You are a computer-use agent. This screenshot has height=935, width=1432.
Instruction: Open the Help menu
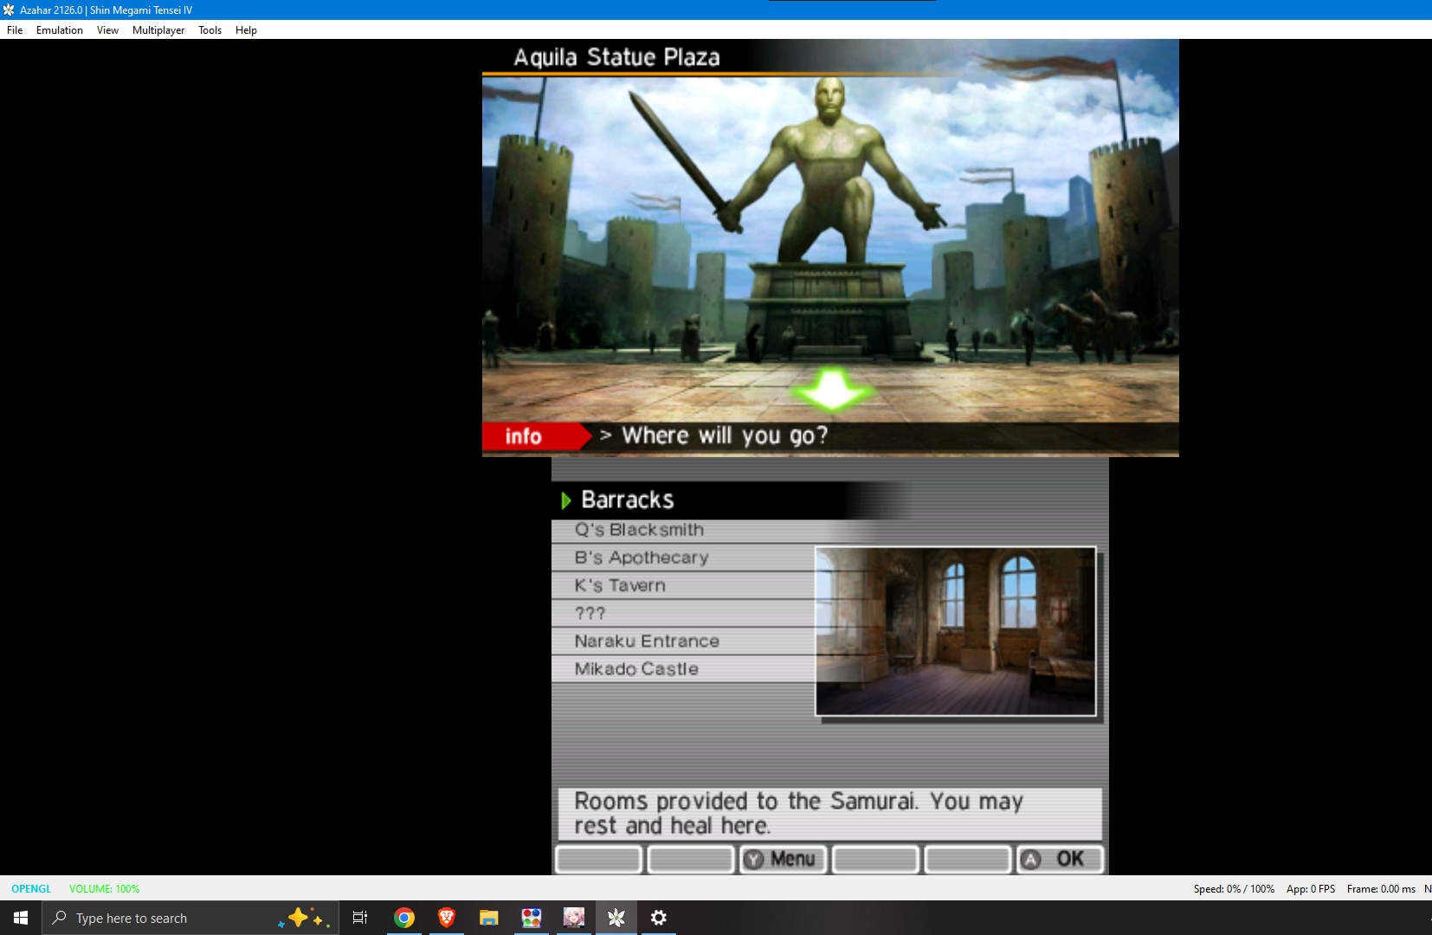(246, 30)
